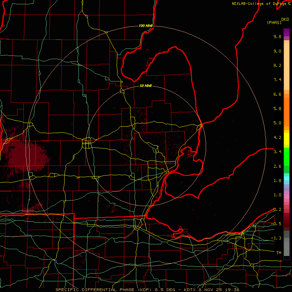Click the [PHAS] label above the color scale
This screenshot has height=292, width=292.
click(274, 22)
